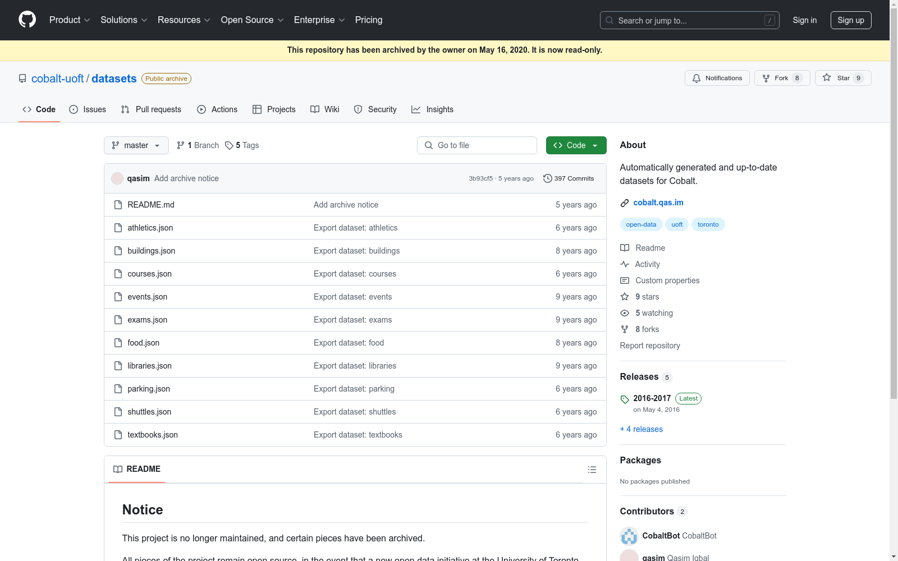Click the repository icon before cobalt-uoft
Screen dimensions: 898x561
pos(22,79)
